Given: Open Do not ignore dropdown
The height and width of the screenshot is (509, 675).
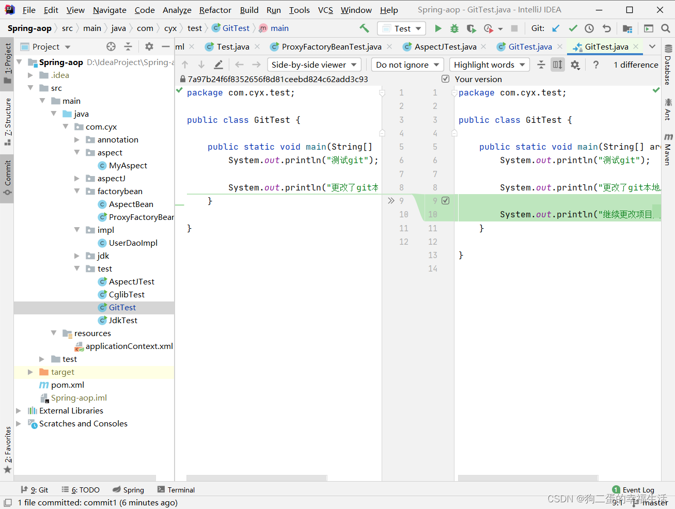Looking at the screenshot, I should tap(407, 65).
